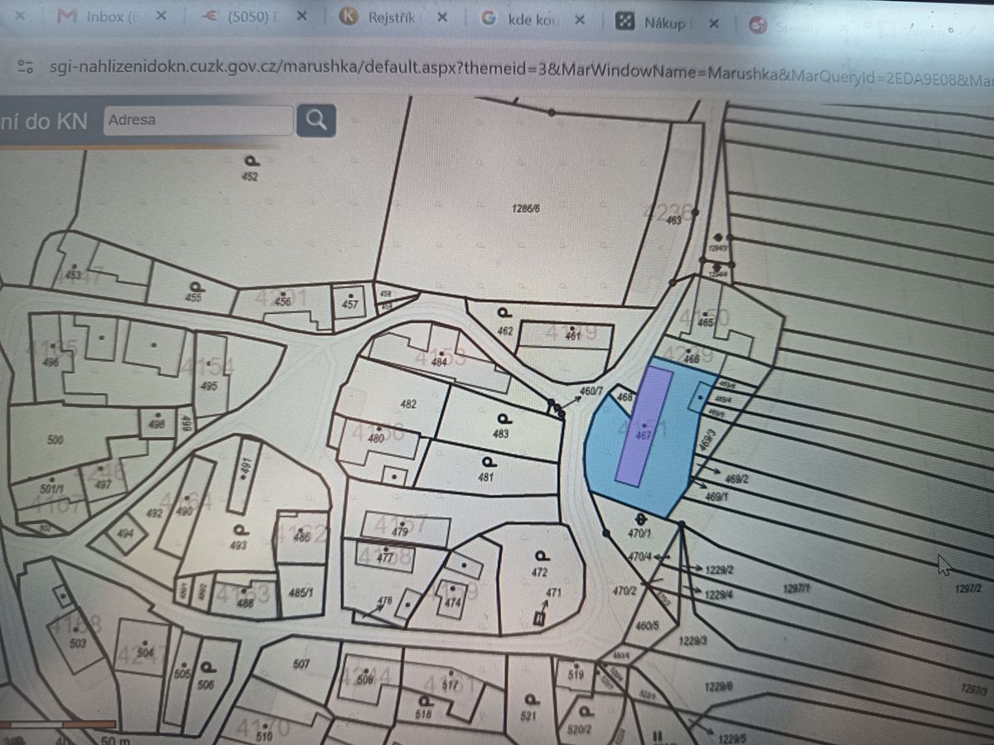Open site information icon in address bar
The height and width of the screenshot is (745, 994).
(25, 67)
